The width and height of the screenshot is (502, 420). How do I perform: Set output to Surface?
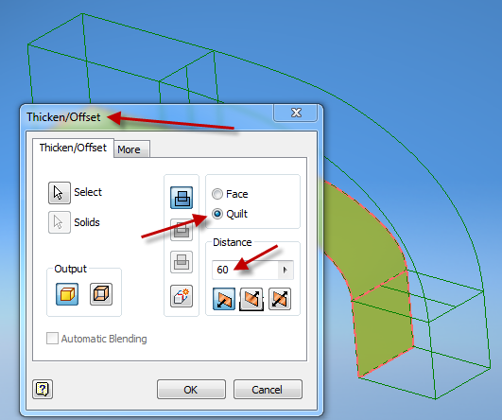tap(101, 294)
